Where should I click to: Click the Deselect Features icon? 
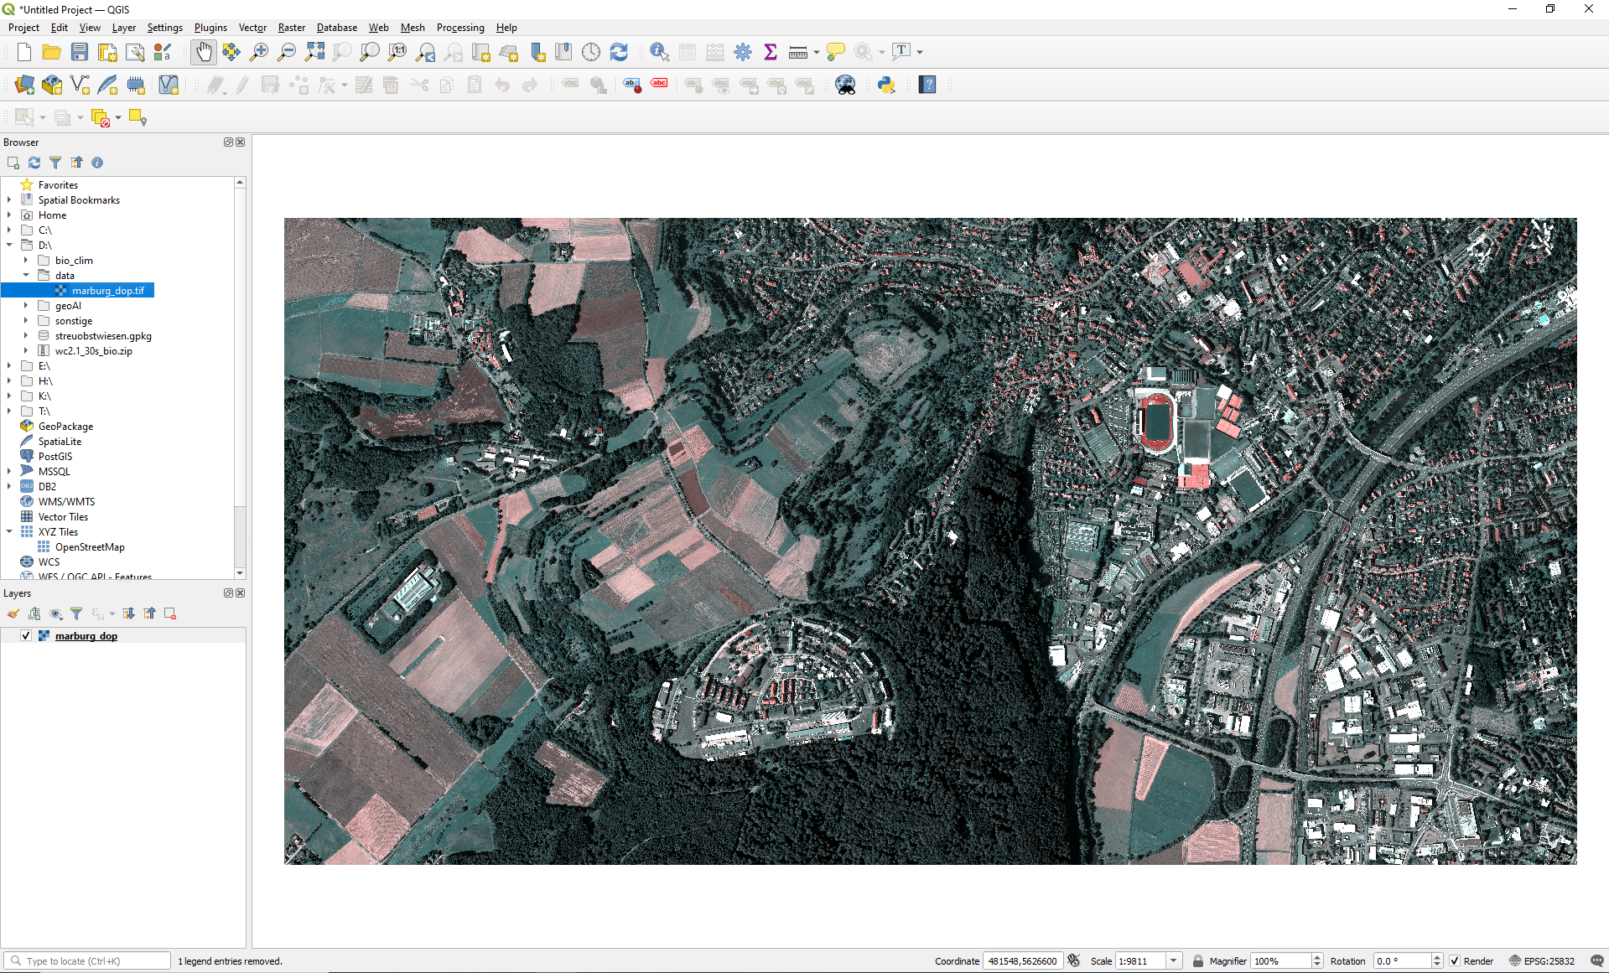point(101,118)
